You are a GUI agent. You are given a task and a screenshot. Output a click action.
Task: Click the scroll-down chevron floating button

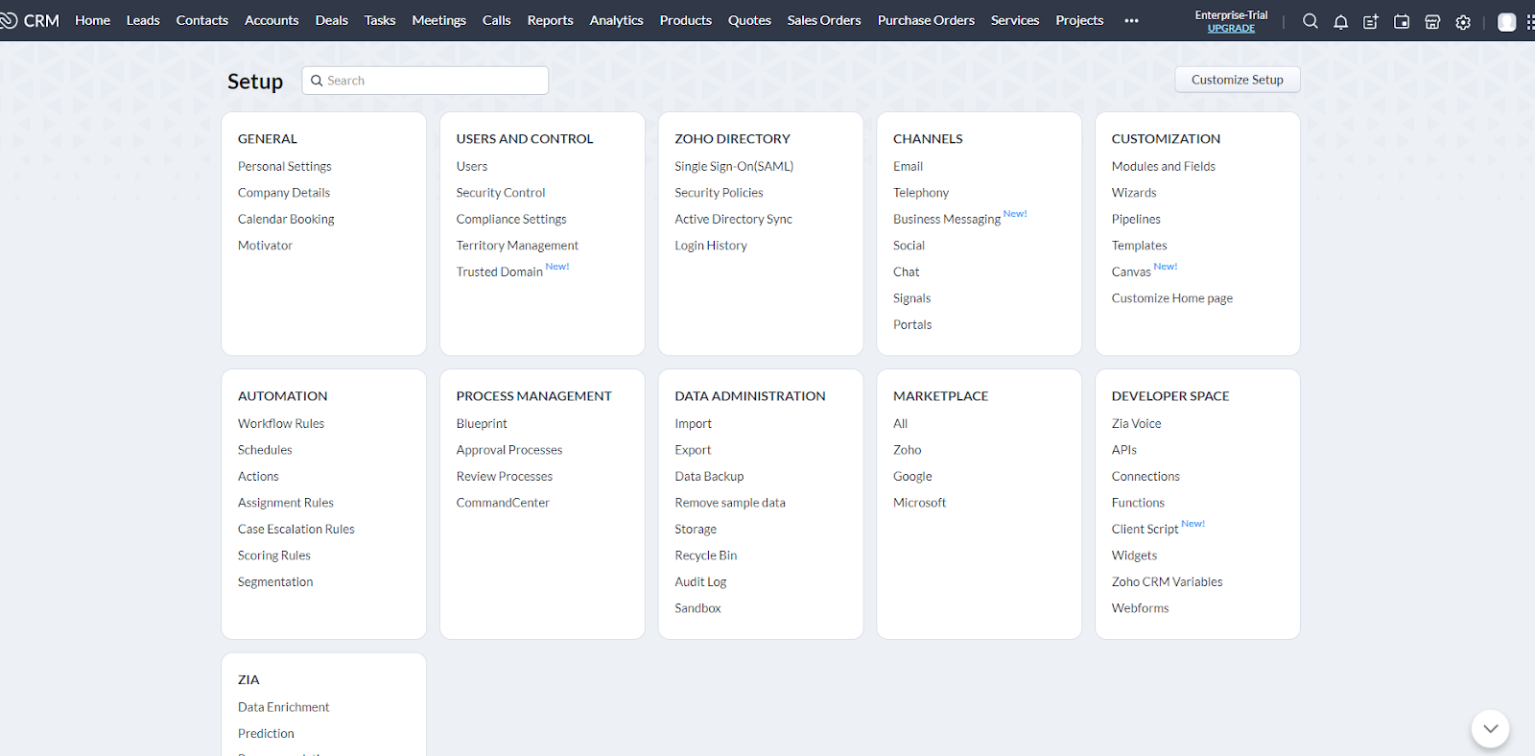tap(1490, 728)
